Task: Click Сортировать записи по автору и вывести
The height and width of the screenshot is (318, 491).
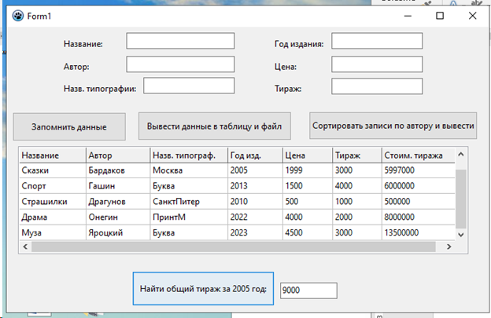Action: [393, 126]
